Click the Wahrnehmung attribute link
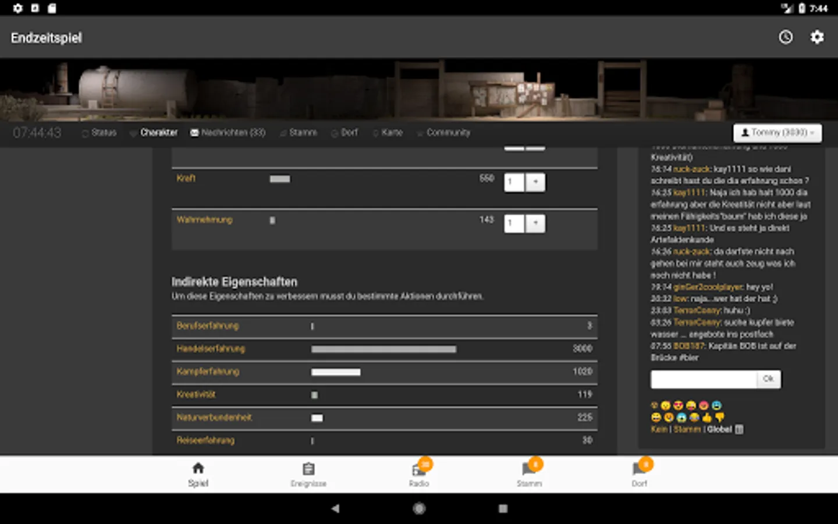This screenshot has height=524, width=838. (204, 219)
